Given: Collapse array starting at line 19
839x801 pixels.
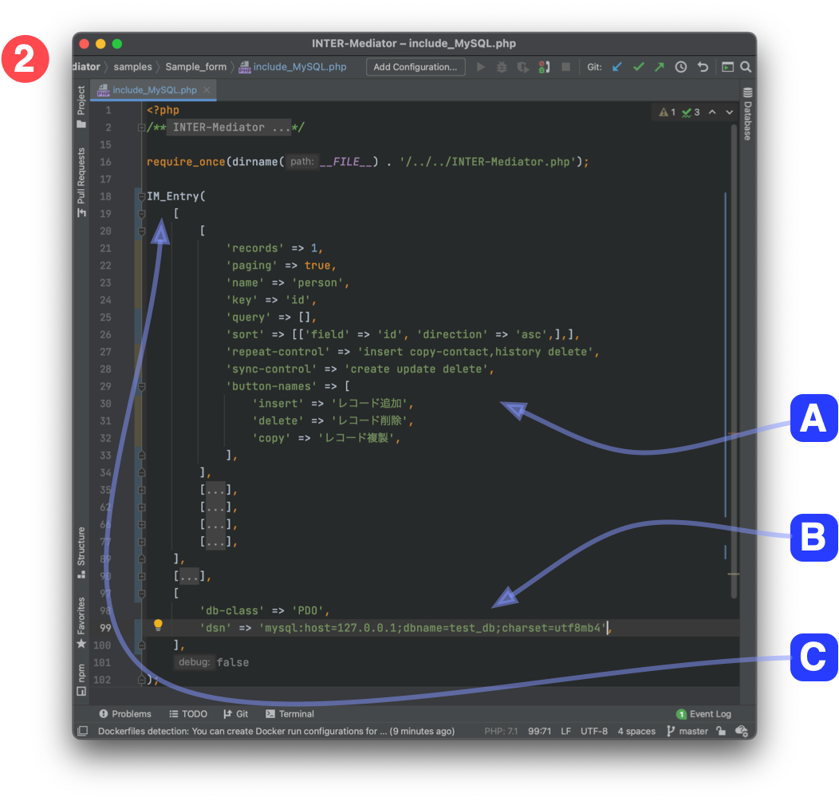Looking at the screenshot, I should pyautogui.click(x=141, y=214).
